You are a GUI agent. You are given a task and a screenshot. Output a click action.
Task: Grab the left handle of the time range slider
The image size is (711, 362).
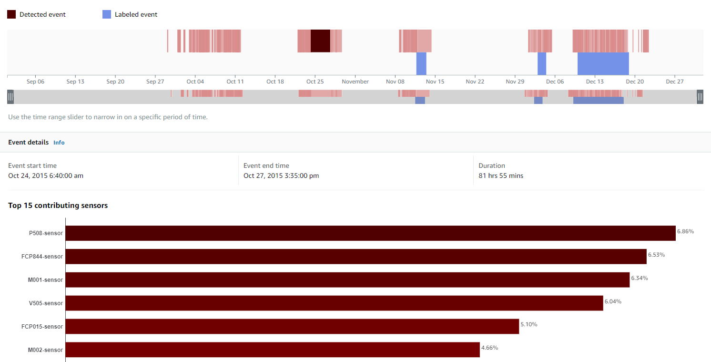pyautogui.click(x=10, y=97)
